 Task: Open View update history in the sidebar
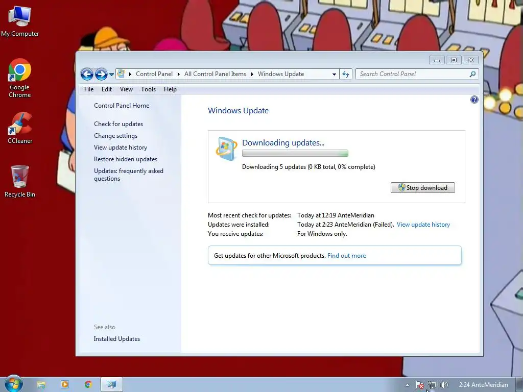(121, 148)
